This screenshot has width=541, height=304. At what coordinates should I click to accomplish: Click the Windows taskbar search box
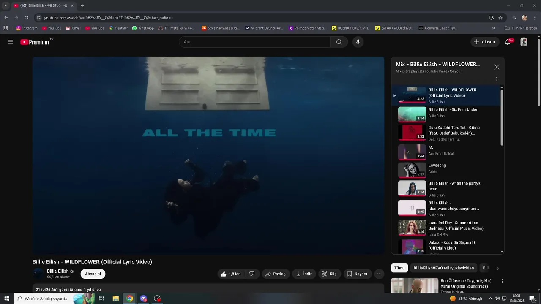coord(55,299)
